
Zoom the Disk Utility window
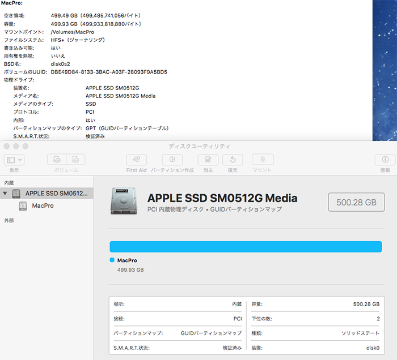[x=26, y=146]
